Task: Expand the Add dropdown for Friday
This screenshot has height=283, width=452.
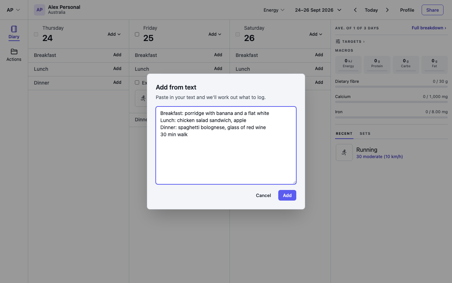Action: (215, 34)
